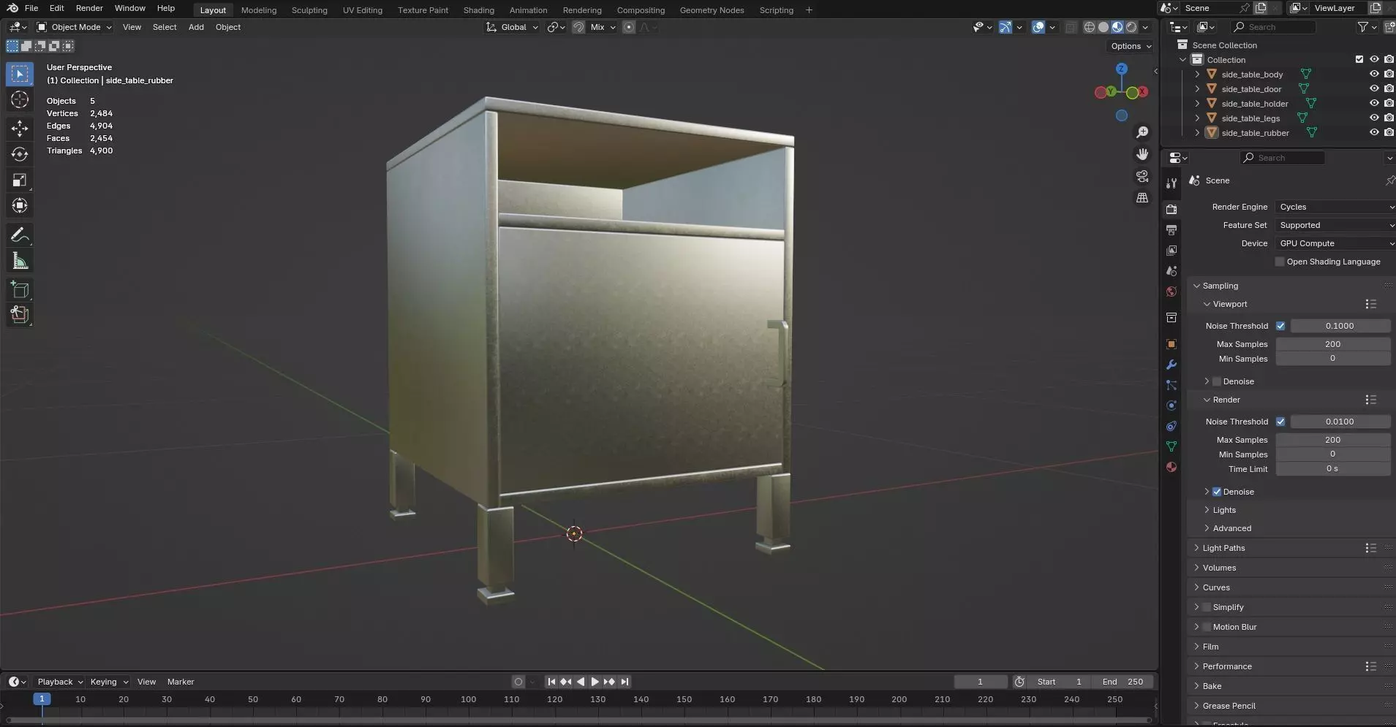The image size is (1396, 727).
Task: Open the Add menu in viewport header
Action: (x=196, y=27)
